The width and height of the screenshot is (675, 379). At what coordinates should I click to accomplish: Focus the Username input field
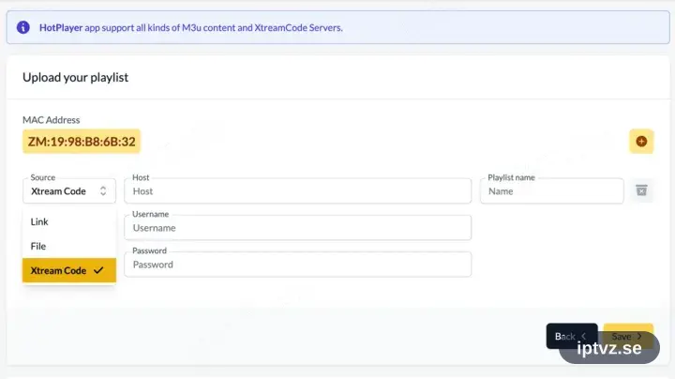coord(298,227)
